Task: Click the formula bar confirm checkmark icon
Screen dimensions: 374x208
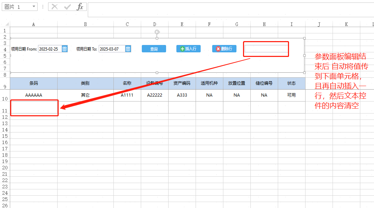Action: coord(67,7)
